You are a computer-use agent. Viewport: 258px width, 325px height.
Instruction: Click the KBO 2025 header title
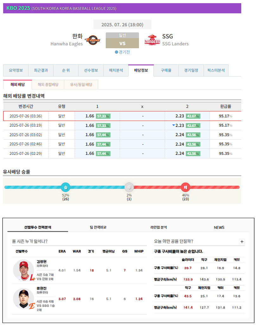(18, 8)
